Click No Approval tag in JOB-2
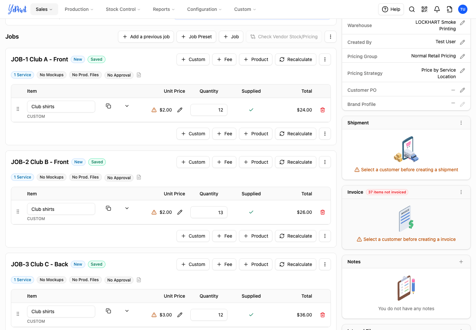476x330 pixels. (119, 178)
